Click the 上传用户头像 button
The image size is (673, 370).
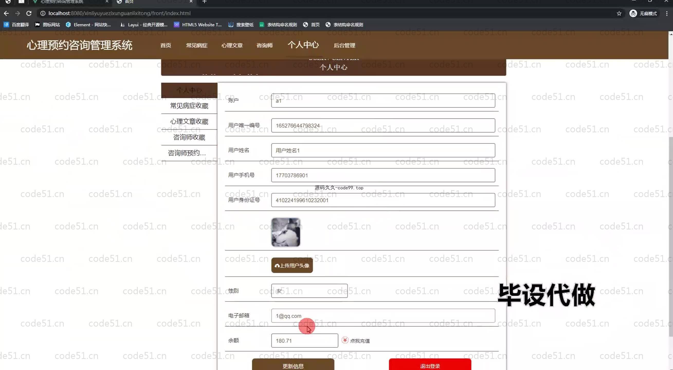(292, 265)
